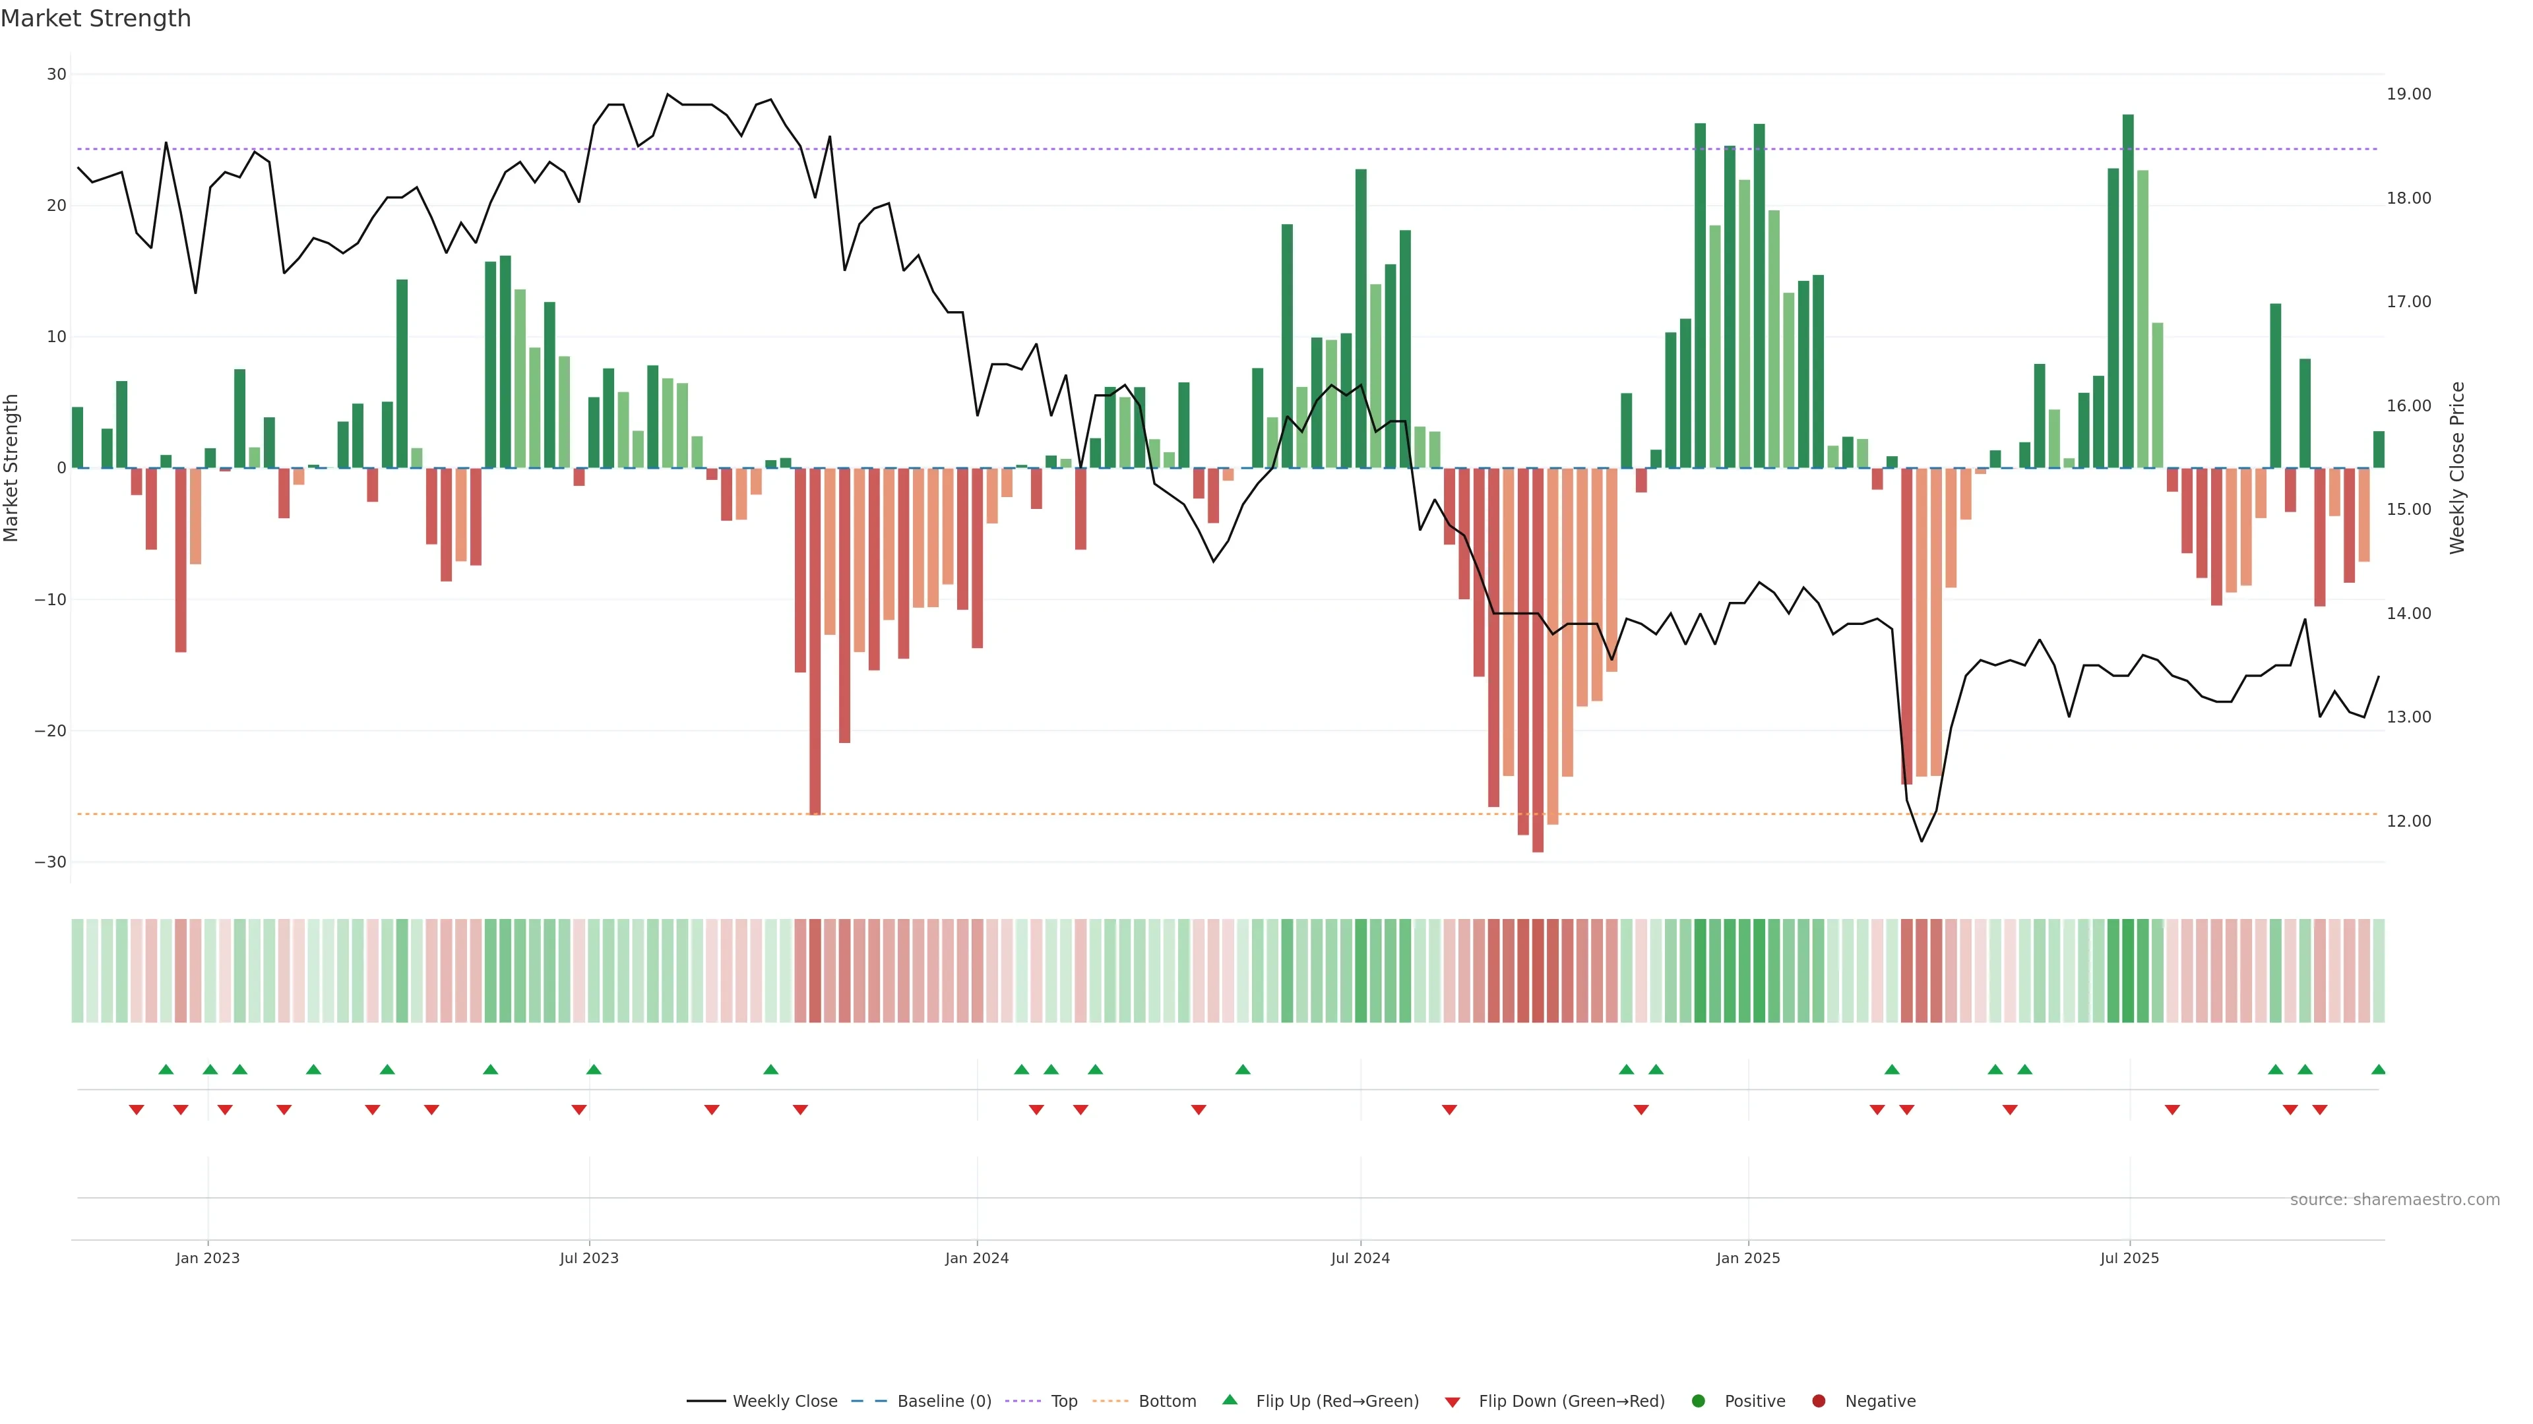Click the red Flip Down triangle legend icon
Screen dimensions: 2533x1424
[x=1453, y=1402]
